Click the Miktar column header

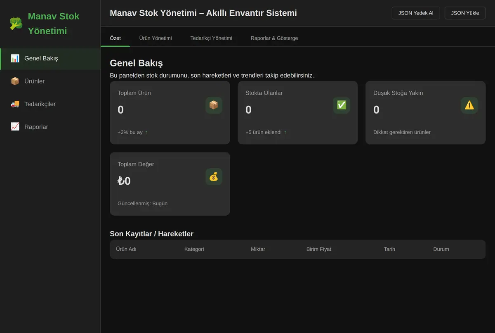pos(258,249)
